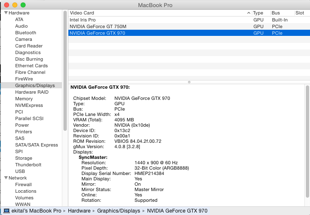Collapse the Network section triangle
The height and width of the screenshot is (215, 310).
click(x=6, y=178)
